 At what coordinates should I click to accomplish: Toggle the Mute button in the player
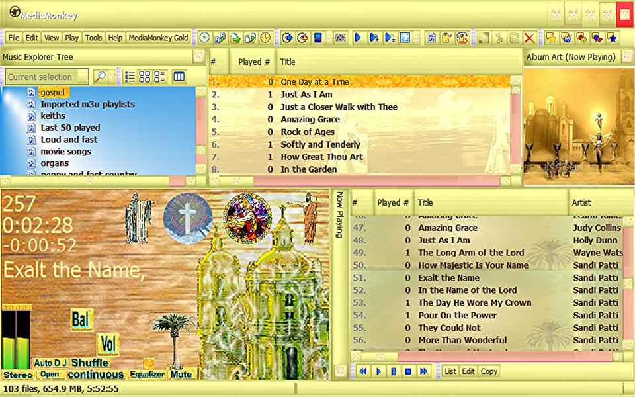click(181, 375)
